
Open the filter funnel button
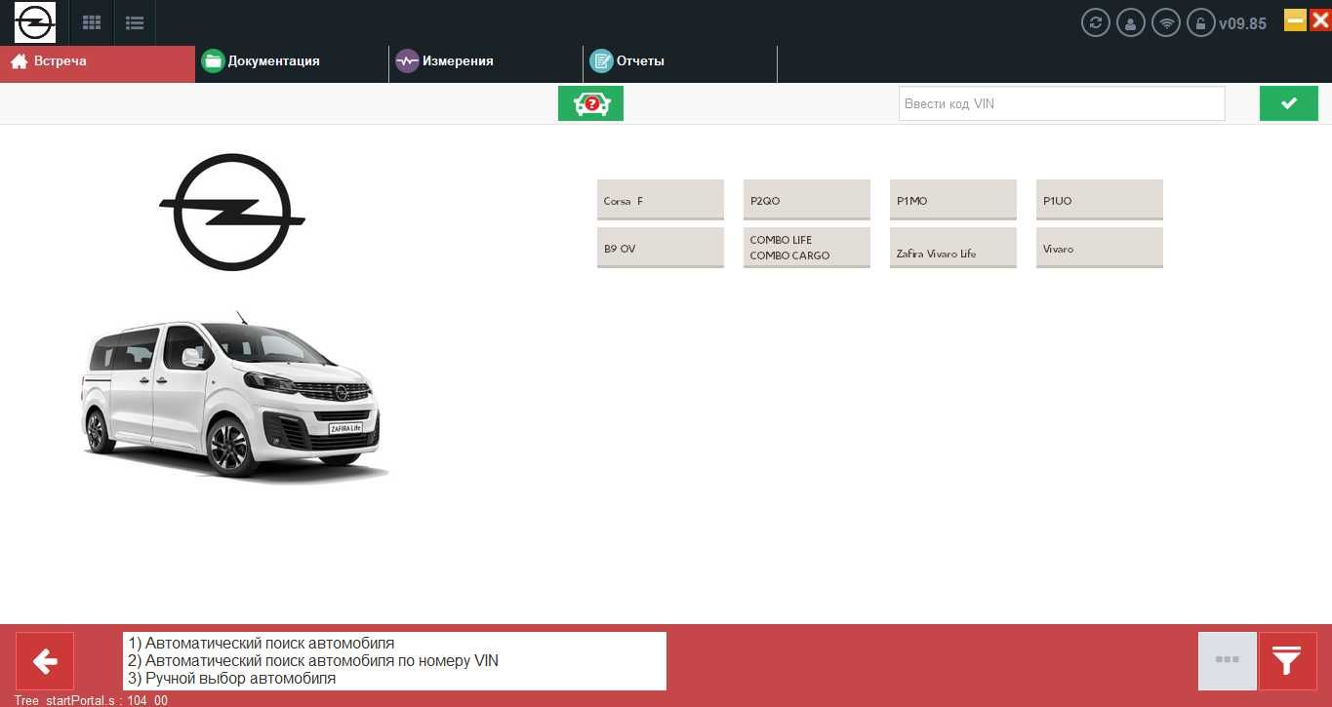(1287, 661)
